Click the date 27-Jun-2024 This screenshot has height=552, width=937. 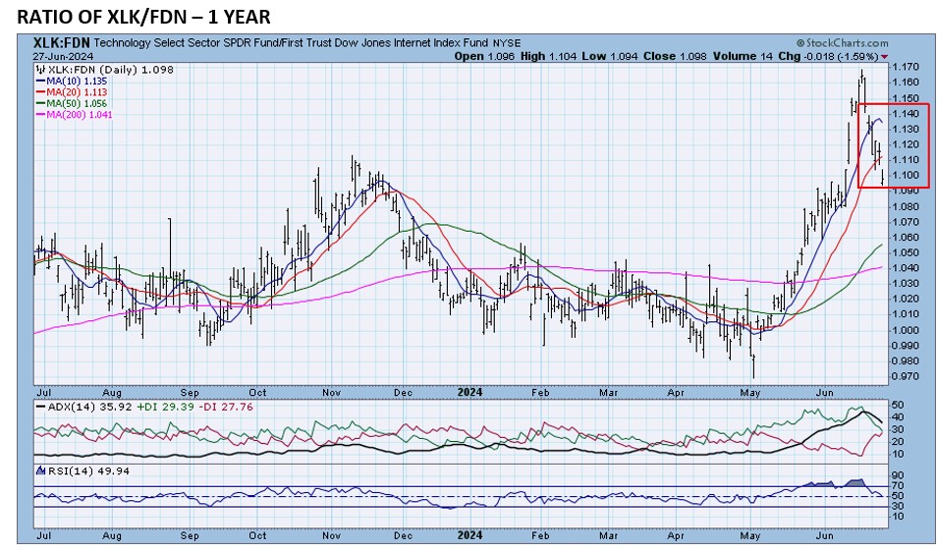pyautogui.click(x=63, y=56)
